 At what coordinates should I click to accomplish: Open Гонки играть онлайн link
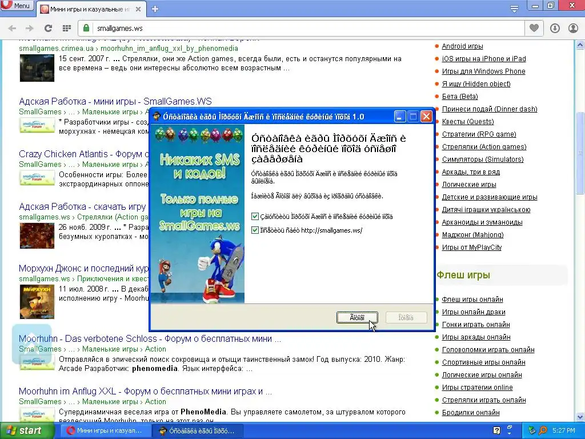click(476, 325)
